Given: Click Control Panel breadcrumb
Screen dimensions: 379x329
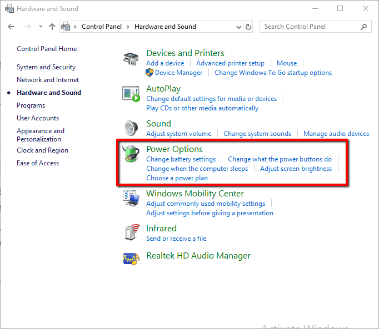Looking at the screenshot, I should (x=102, y=27).
